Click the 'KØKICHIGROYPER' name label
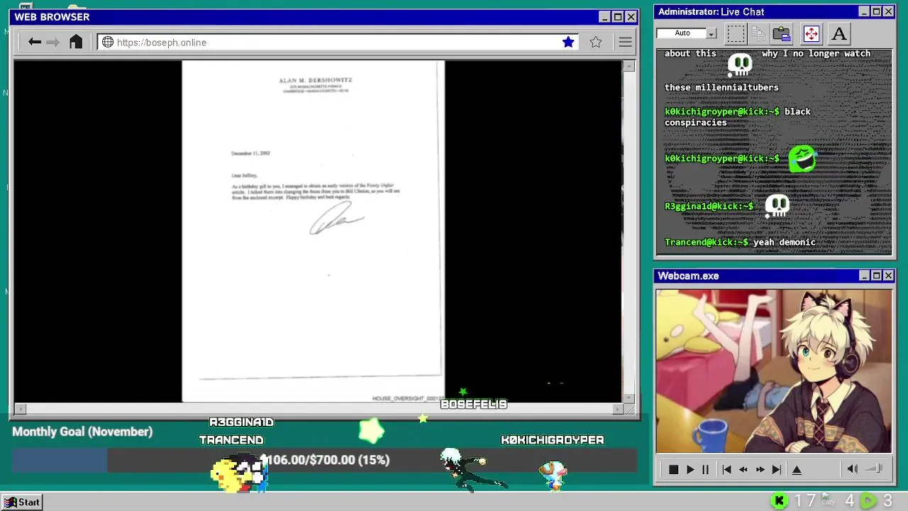 (x=553, y=440)
